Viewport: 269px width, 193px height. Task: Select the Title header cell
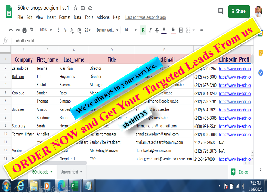[x=112, y=59]
